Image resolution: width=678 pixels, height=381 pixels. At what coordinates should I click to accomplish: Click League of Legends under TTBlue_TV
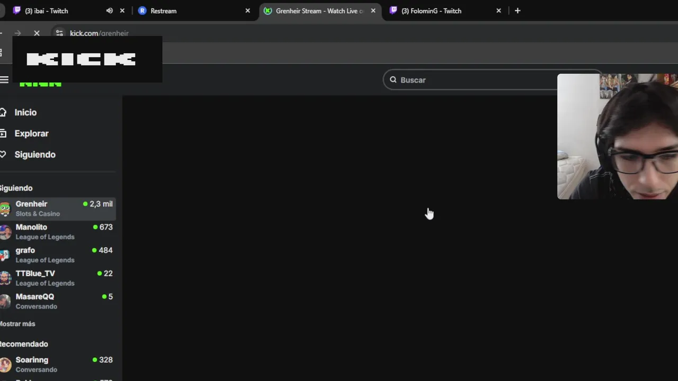coord(45,284)
